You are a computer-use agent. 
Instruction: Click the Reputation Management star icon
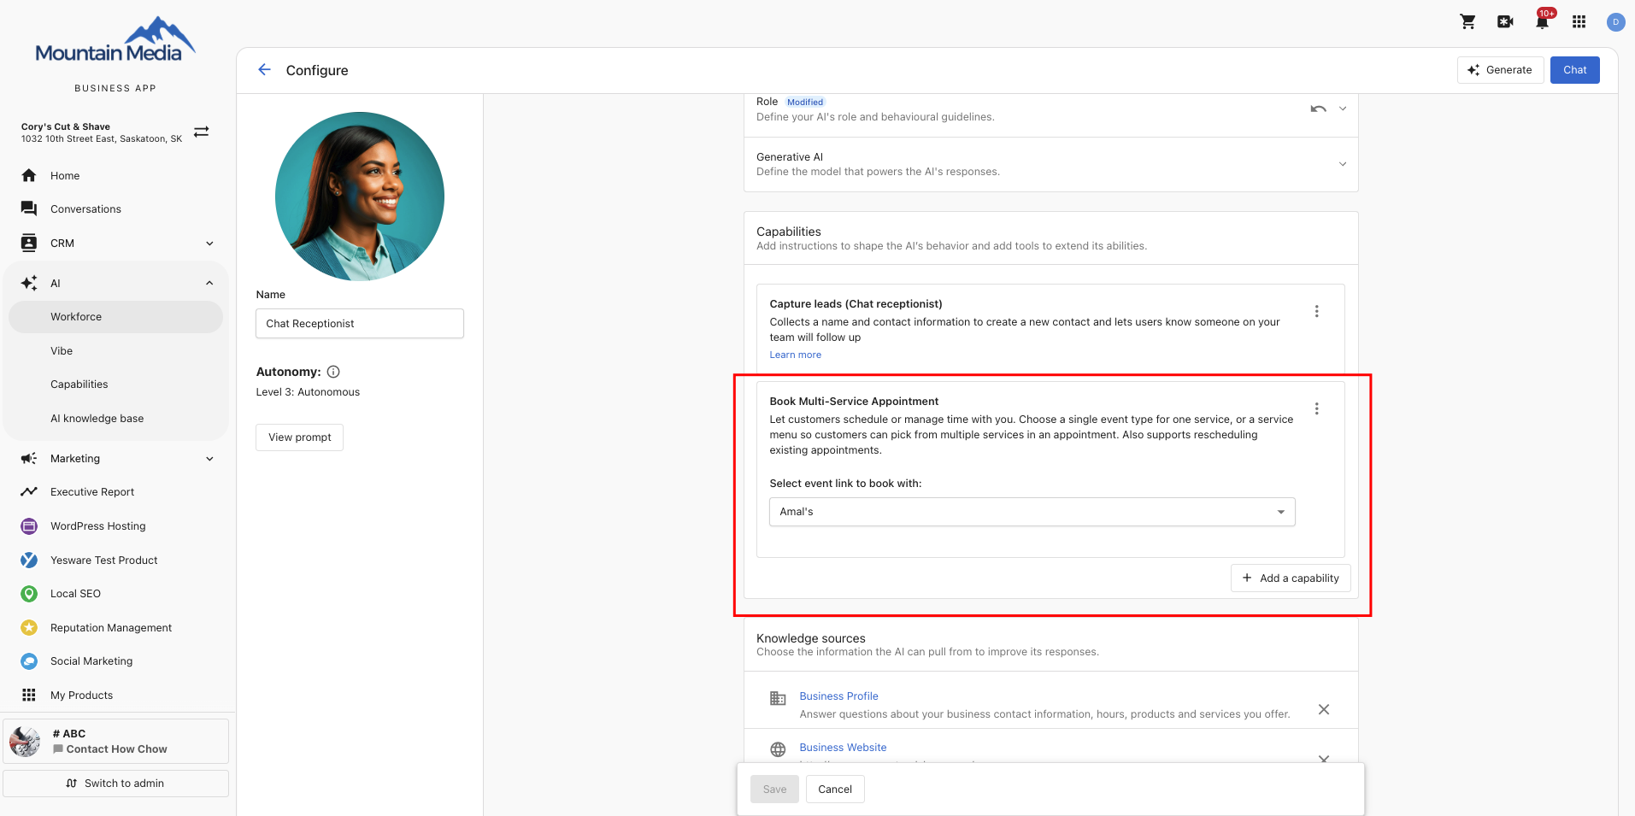pos(29,627)
